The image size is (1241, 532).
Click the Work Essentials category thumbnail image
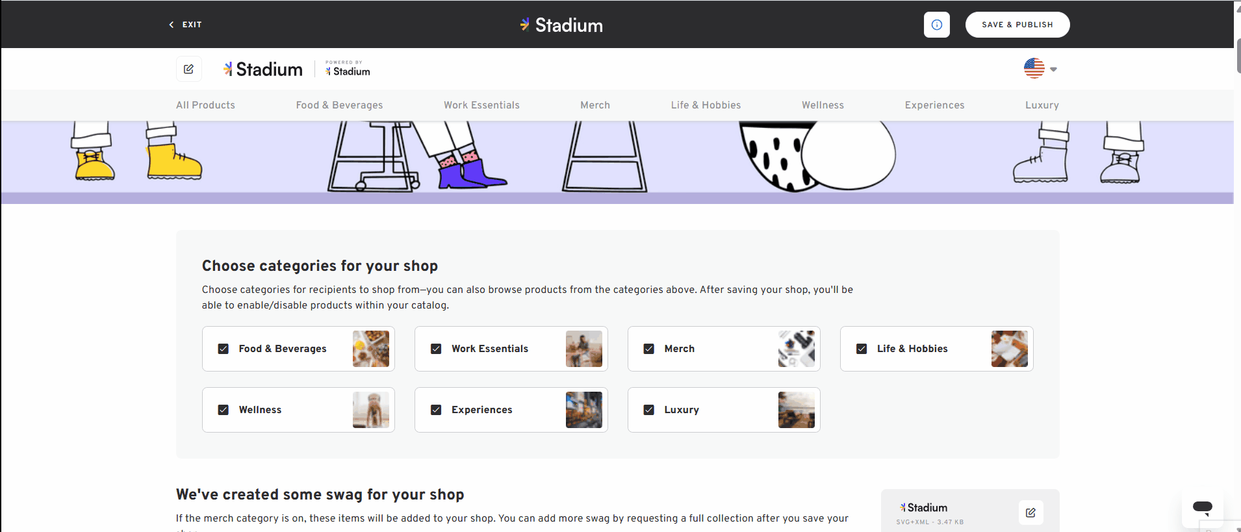[583, 349]
